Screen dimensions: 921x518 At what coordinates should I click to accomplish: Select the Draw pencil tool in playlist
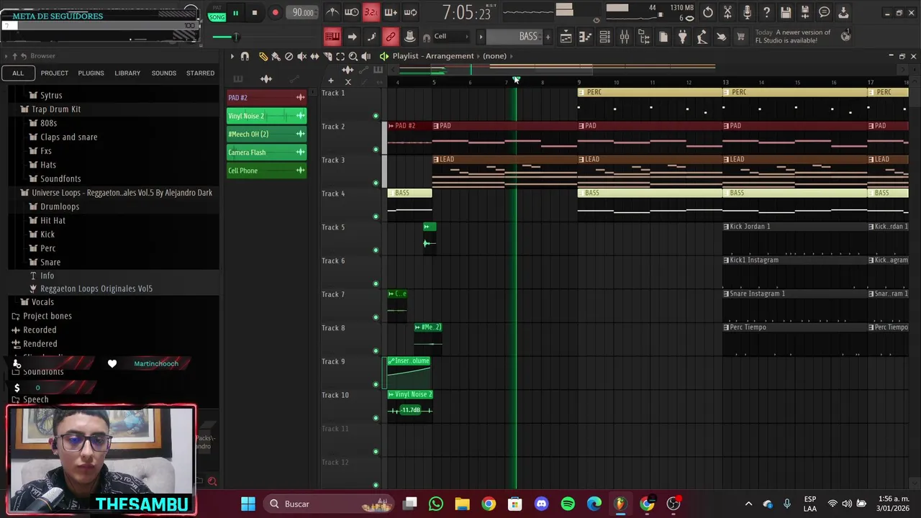coord(263,56)
